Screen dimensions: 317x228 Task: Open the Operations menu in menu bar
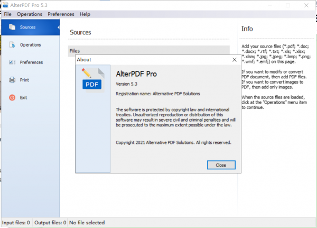(x=29, y=14)
